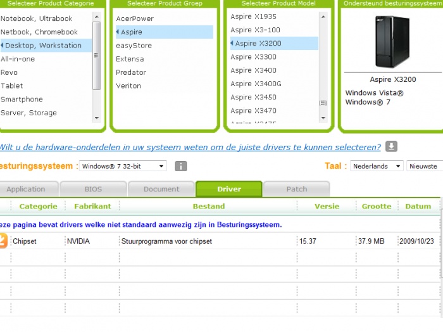Image resolution: width=443 pixels, height=332 pixels.
Task: Open the Taal Nederlands dropdown
Action: tap(377, 166)
